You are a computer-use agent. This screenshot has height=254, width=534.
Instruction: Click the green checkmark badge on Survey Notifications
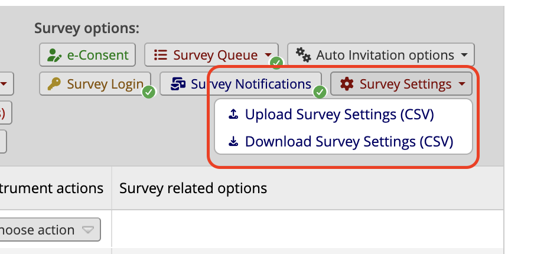click(x=320, y=92)
